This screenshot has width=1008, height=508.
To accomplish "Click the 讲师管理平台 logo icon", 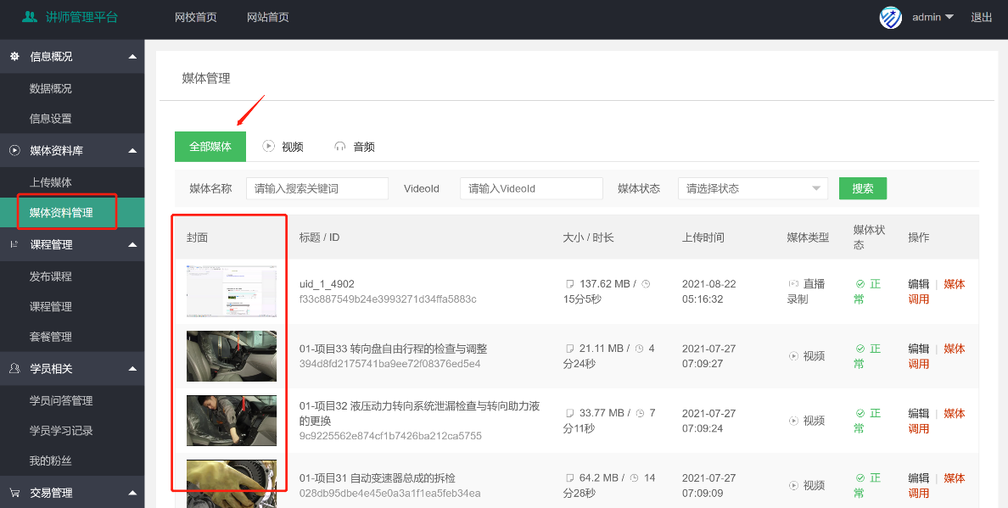I will click(x=30, y=17).
